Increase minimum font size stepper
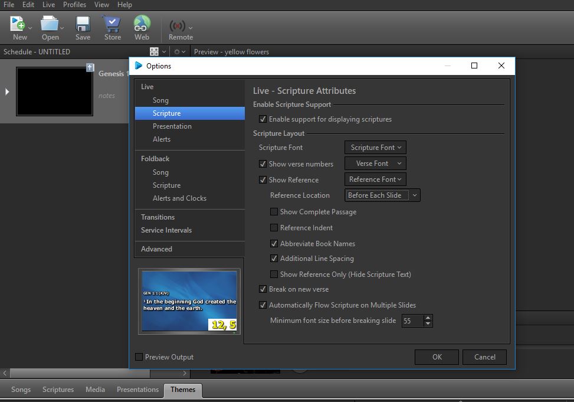 coord(428,318)
